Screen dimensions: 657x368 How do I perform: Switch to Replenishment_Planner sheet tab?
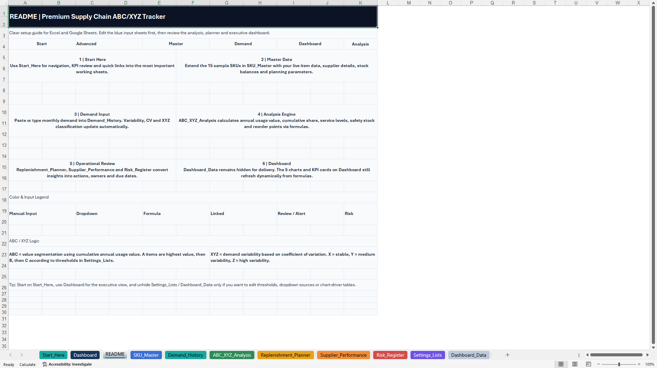click(286, 355)
